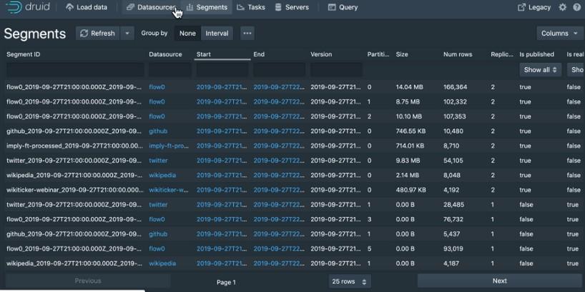Screen dimensions: 585x292
Task: Open imply-ft-pro... datasource link
Action: click(169, 146)
